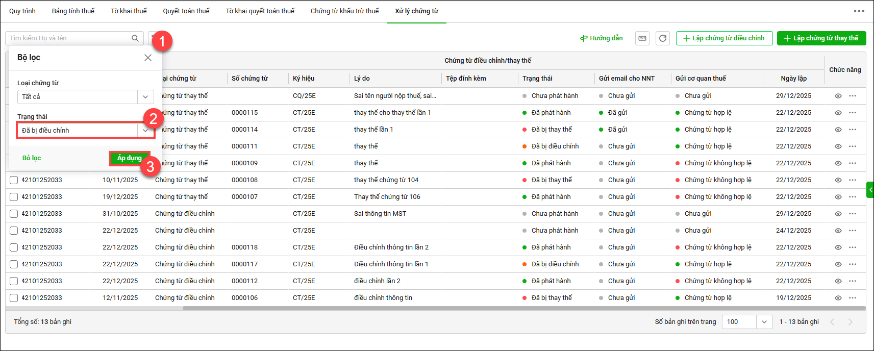
Task: Click the search magnifier icon
Action: 135,38
